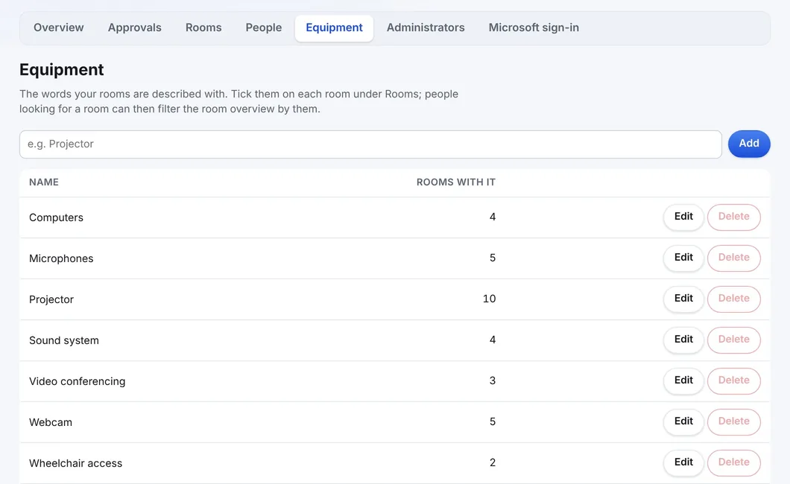The image size is (790, 484).
Task: Select the Computers name cell
Action: click(x=56, y=217)
